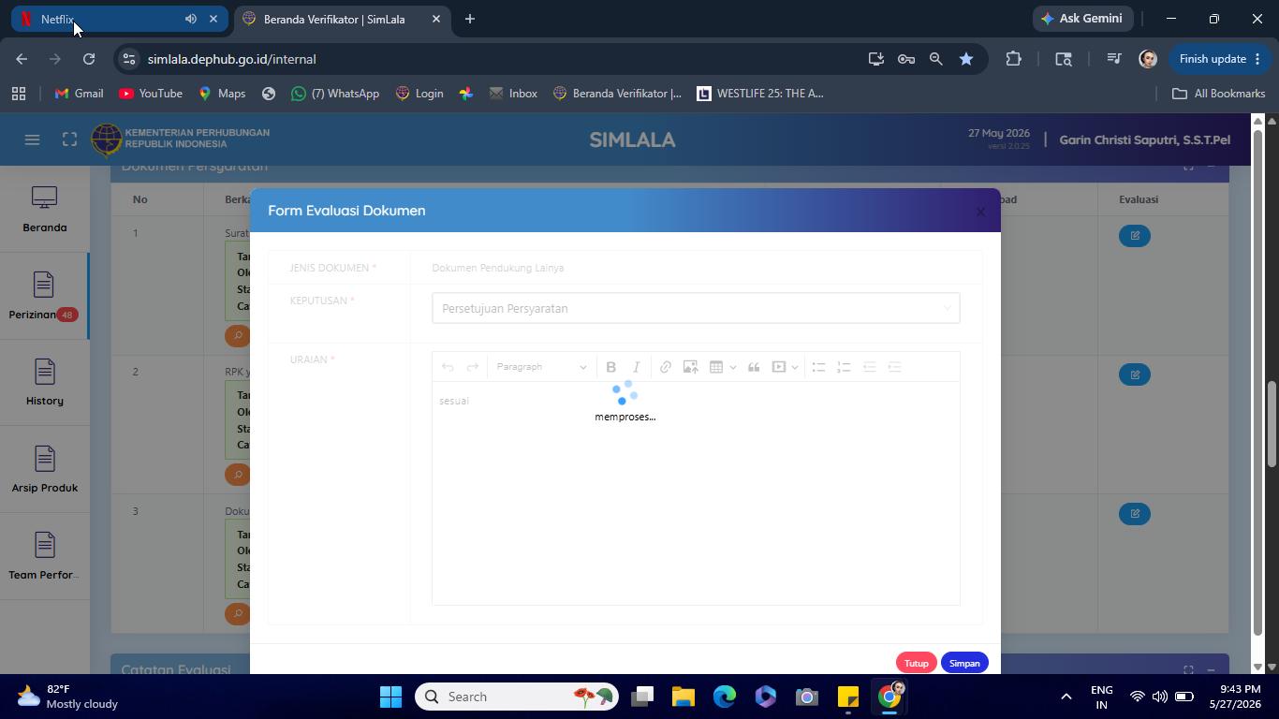Image resolution: width=1279 pixels, height=719 pixels.
Task: Insert an image in the editor
Action: coord(690,367)
